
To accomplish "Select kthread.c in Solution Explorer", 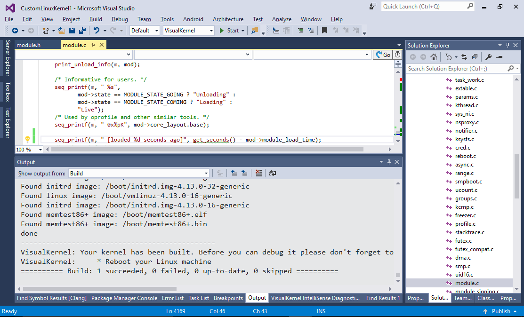I will click(467, 105).
